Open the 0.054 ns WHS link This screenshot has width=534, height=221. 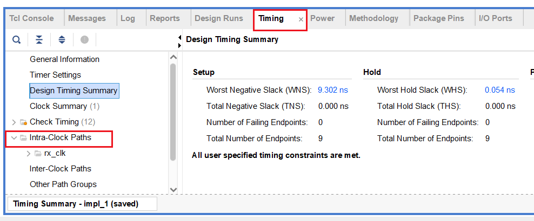click(x=499, y=90)
